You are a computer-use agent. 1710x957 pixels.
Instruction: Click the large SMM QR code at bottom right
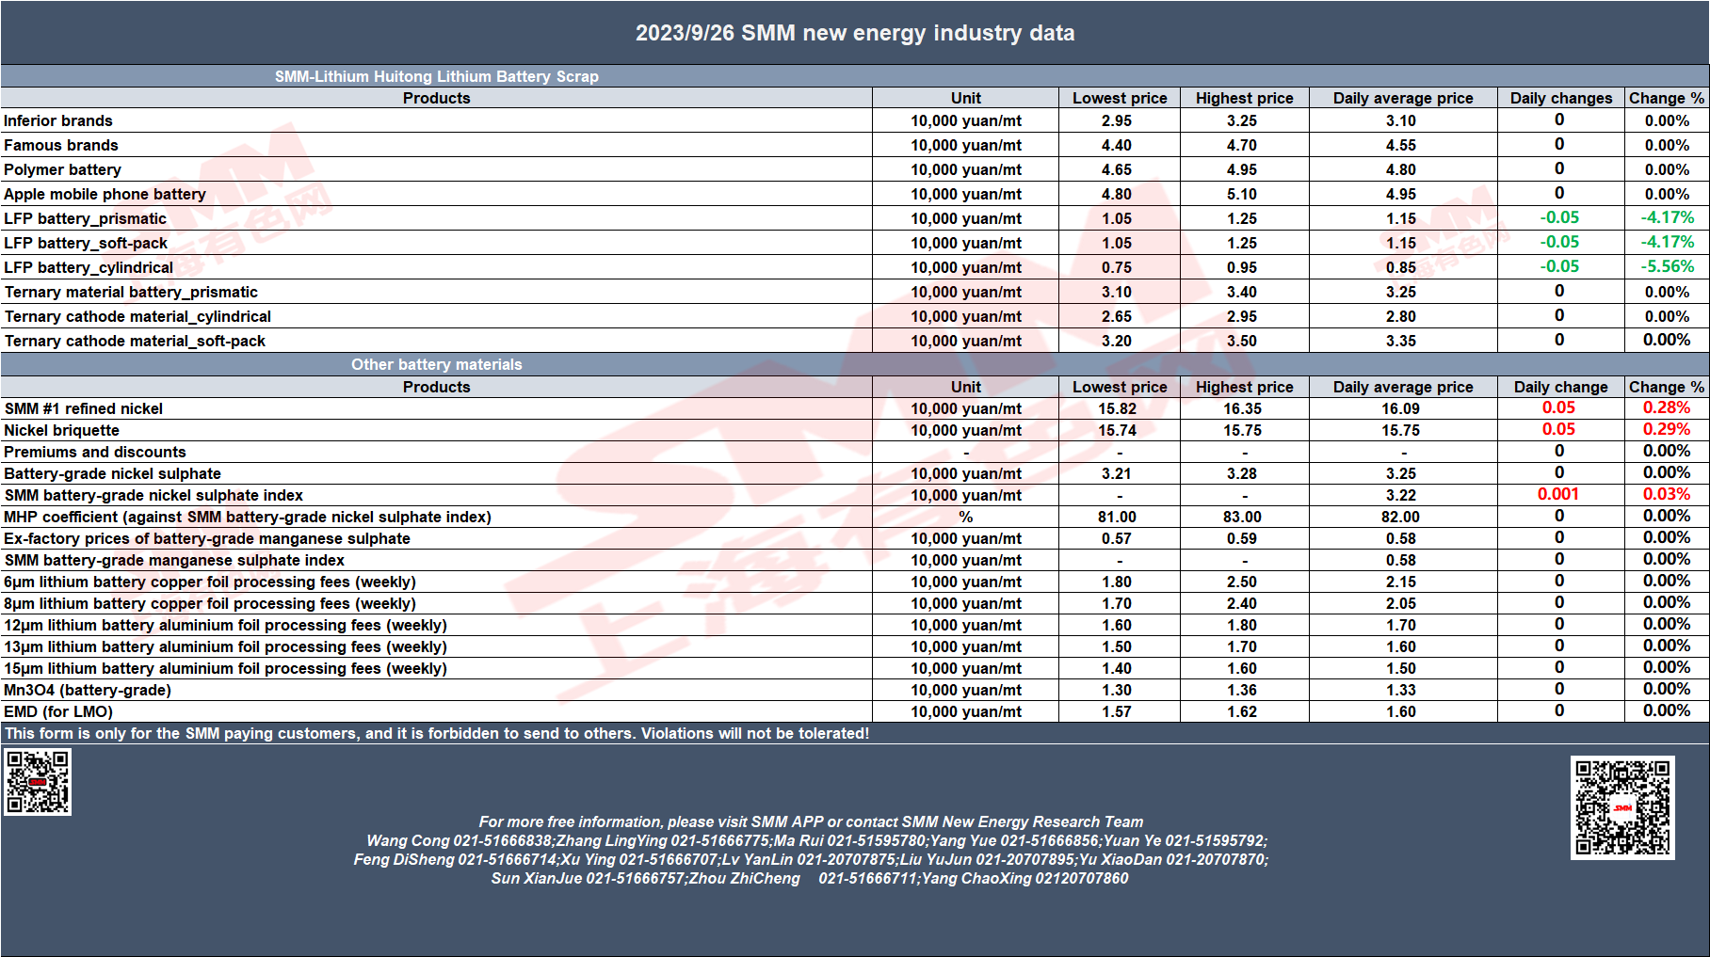click(1622, 807)
